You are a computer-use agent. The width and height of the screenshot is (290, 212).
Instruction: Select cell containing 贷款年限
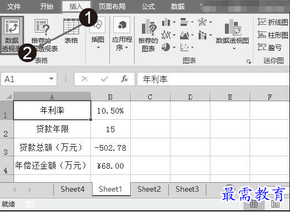52,129
